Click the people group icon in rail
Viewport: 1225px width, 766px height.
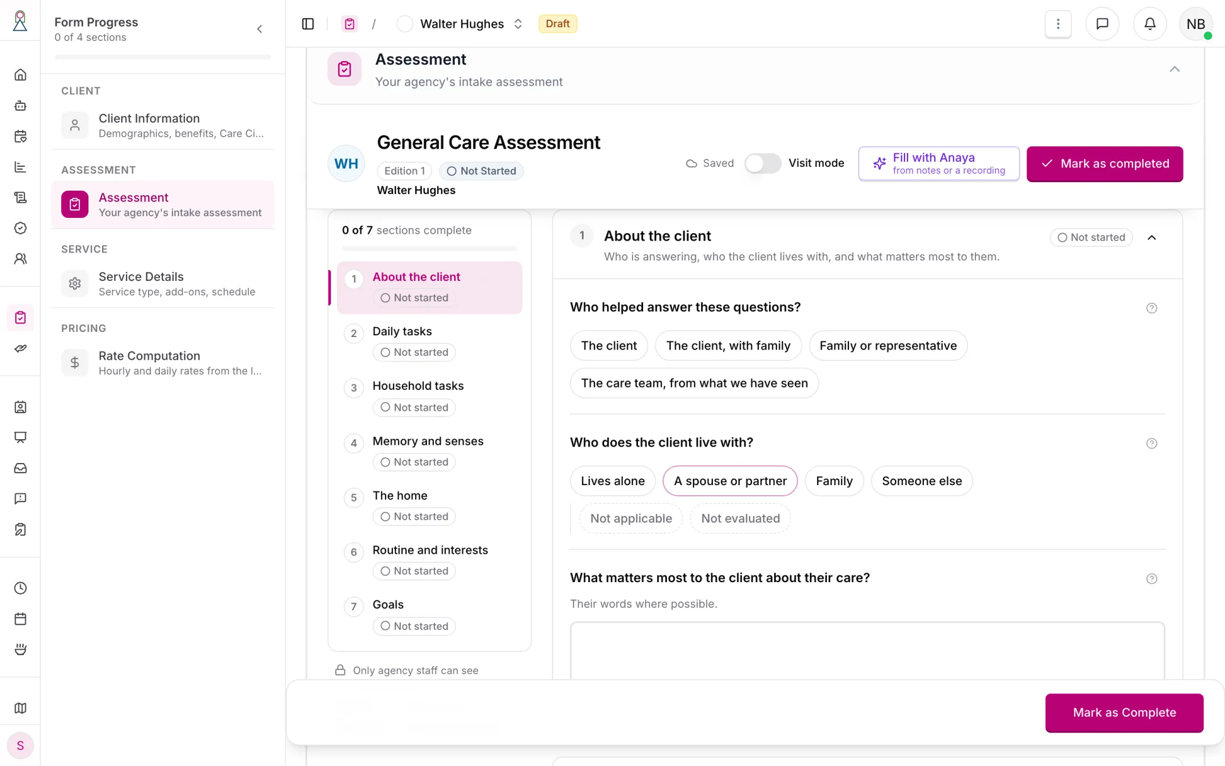tap(20, 259)
